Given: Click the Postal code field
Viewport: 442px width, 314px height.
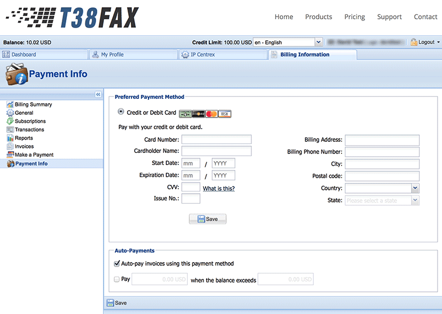Looking at the screenshot, I should (x=382, y=176).
